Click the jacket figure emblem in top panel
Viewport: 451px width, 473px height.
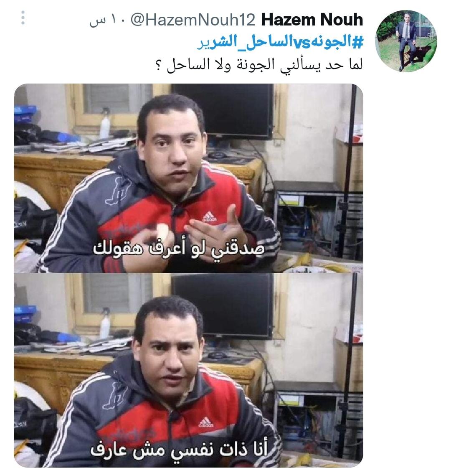pyautogui.click(x=119, y=191)
